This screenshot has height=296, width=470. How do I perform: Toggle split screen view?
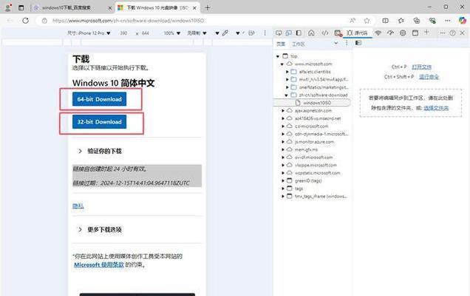point(386,21)
